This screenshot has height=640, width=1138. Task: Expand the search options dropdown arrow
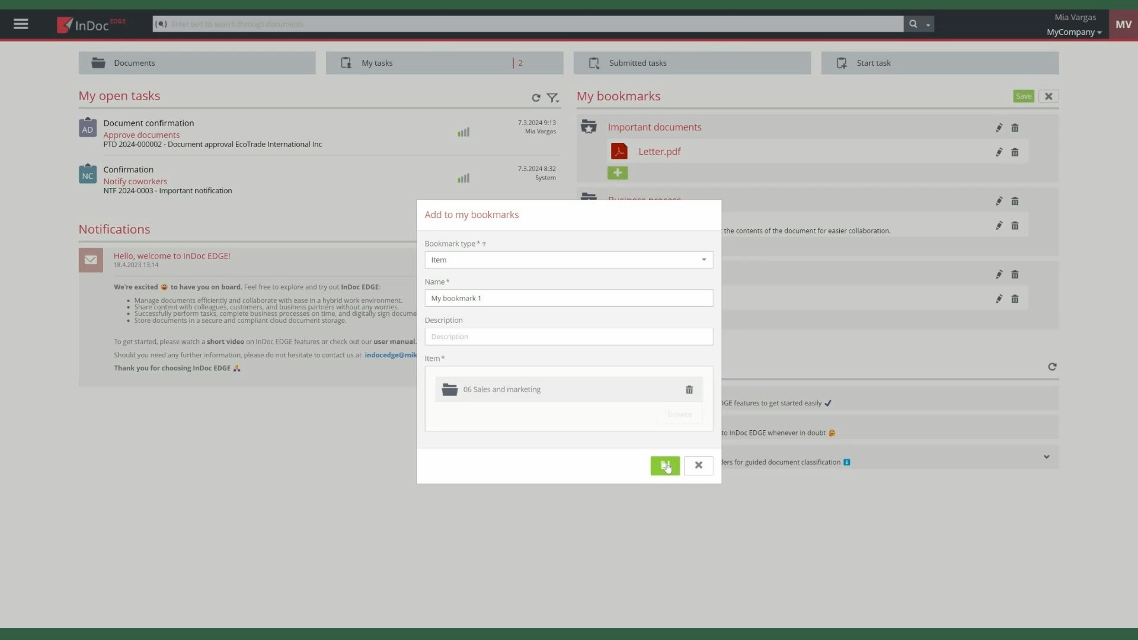click(x=928, y=25)
